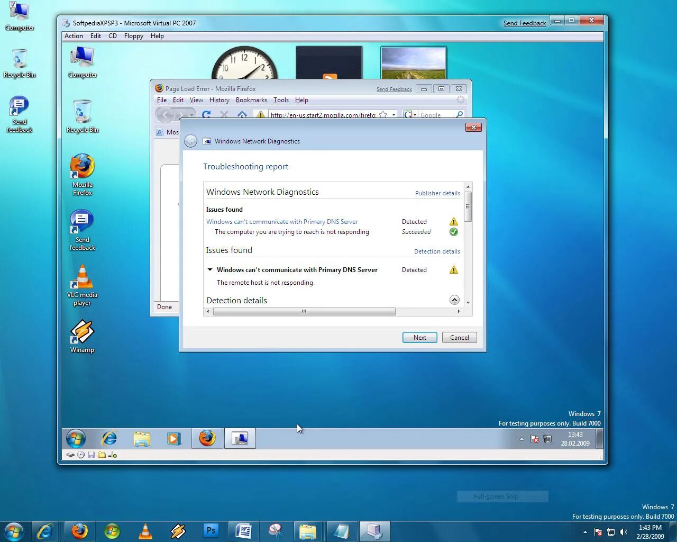Click the Firefox address bar URL
This screenshot has height=542, width=677.
323,115
